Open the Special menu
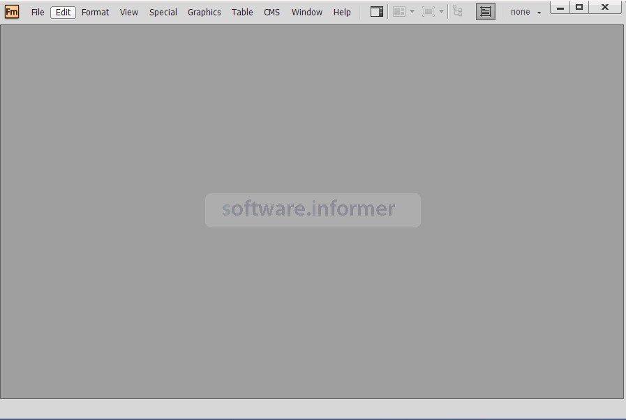 (x=163, y=12)
